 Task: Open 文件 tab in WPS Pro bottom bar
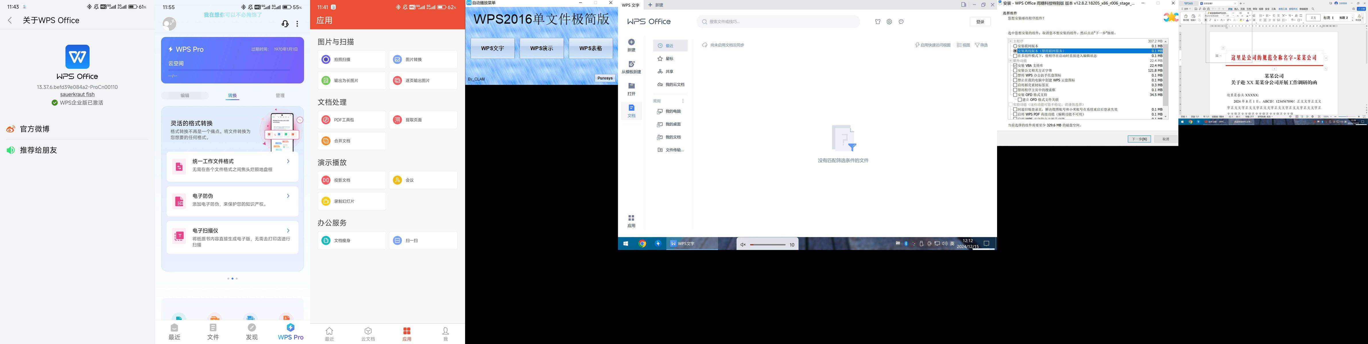point(213,332)
